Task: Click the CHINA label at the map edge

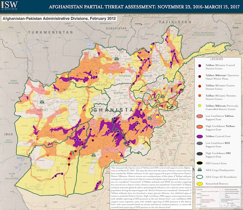Action: [x=235, y=27]
